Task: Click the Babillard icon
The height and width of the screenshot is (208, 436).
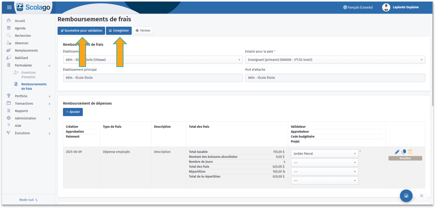Action: 8,58
